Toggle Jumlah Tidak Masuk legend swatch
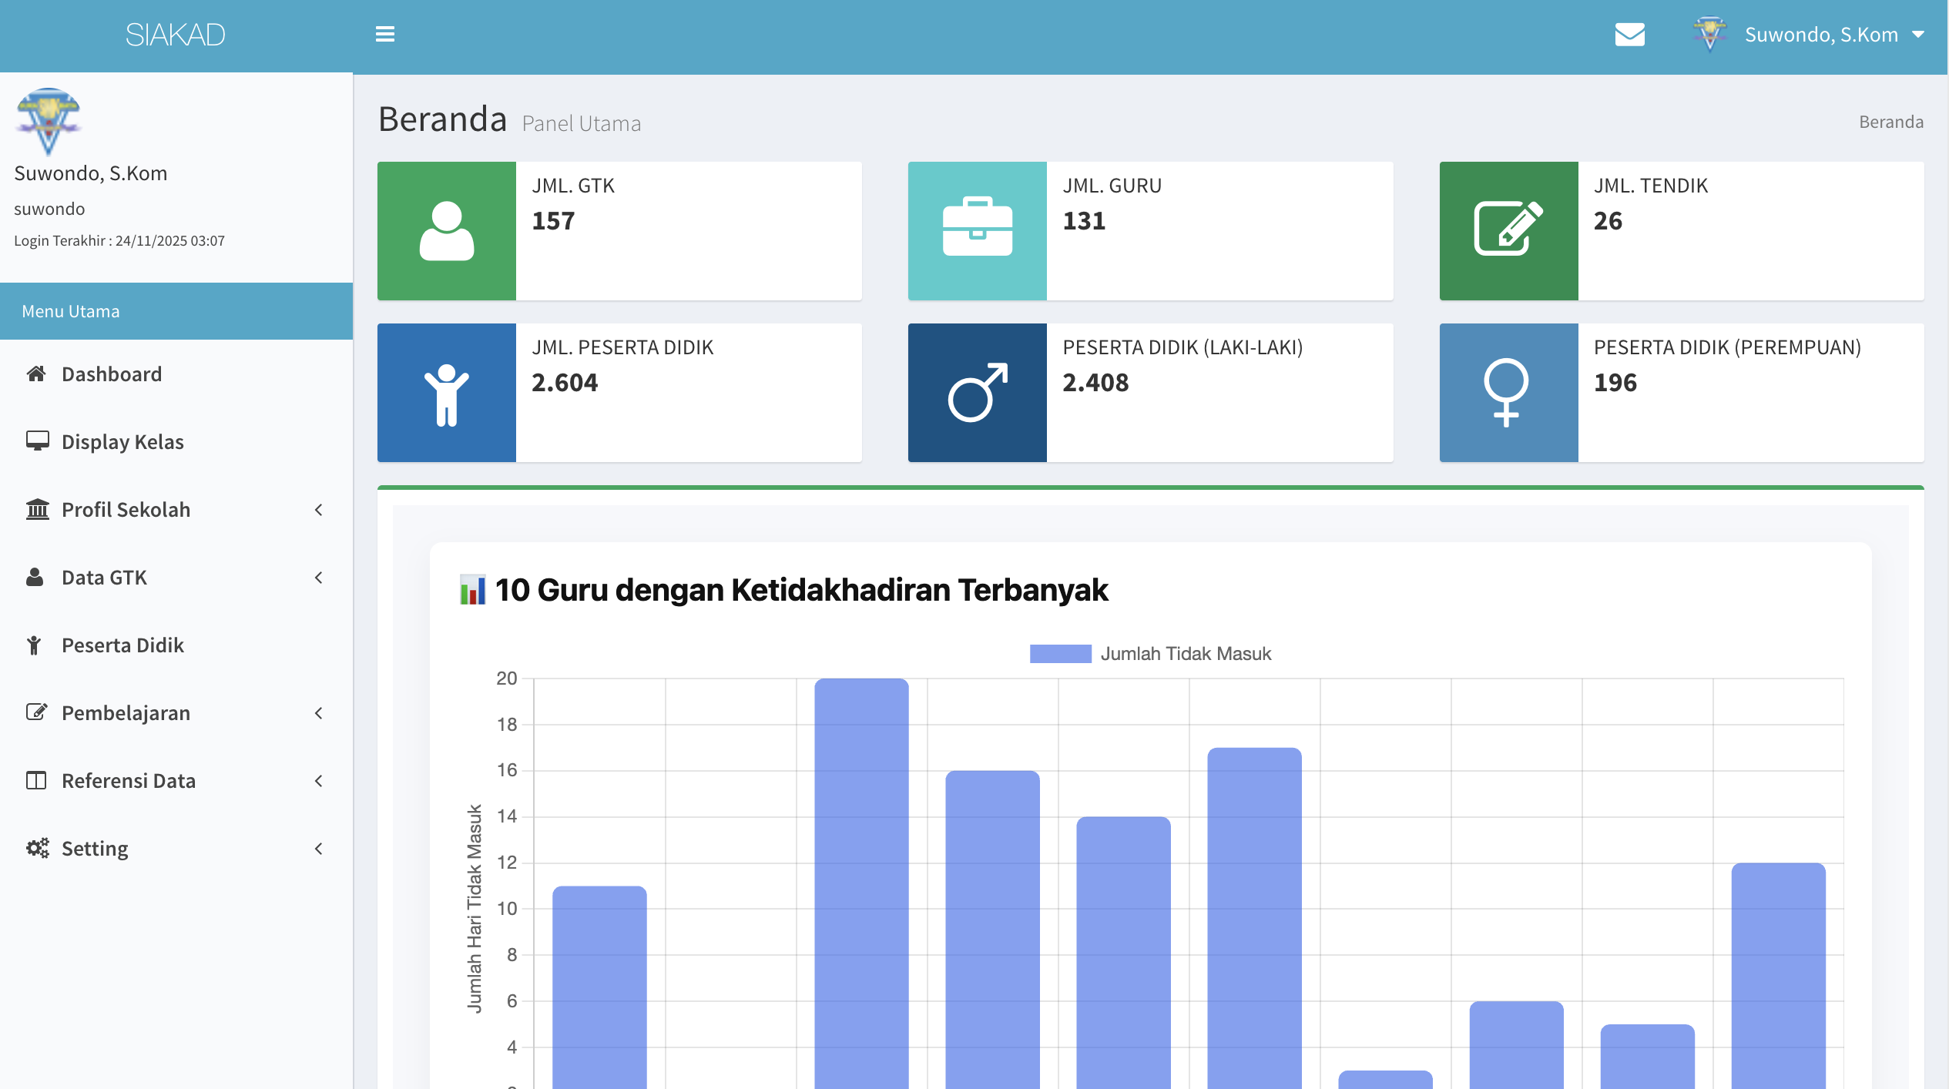1949x1089 pixels. (x=1060, y=654)
